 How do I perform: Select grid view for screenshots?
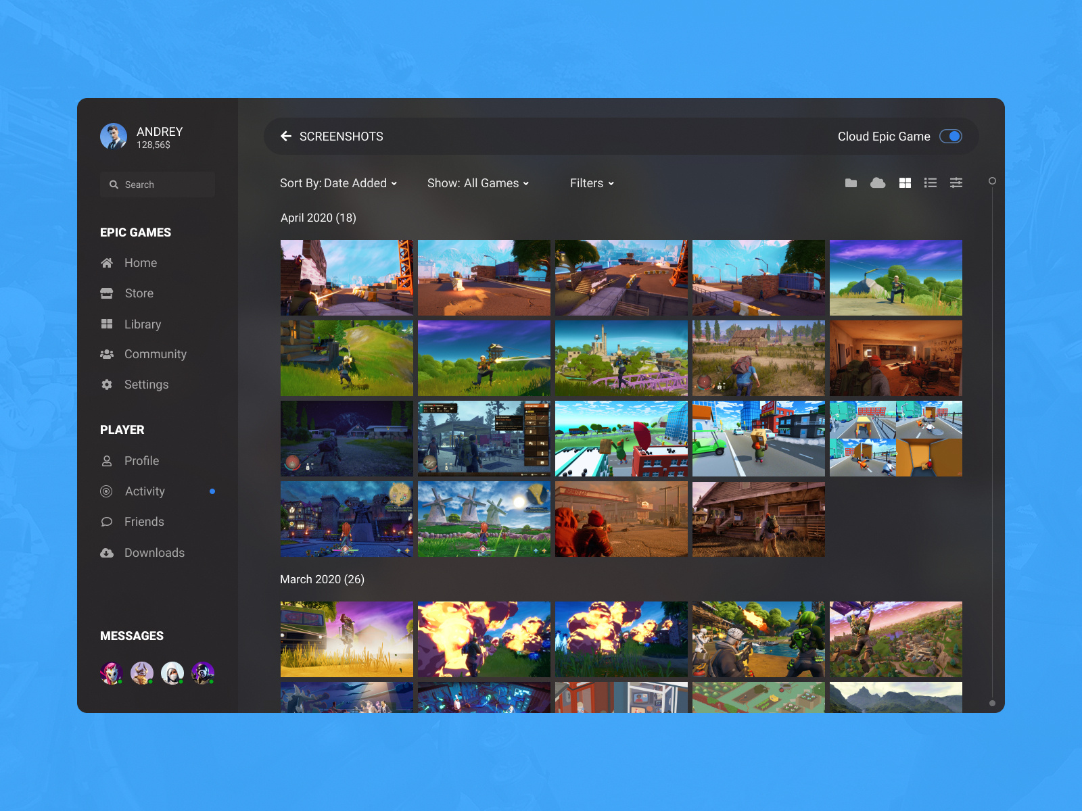point(904,182)
